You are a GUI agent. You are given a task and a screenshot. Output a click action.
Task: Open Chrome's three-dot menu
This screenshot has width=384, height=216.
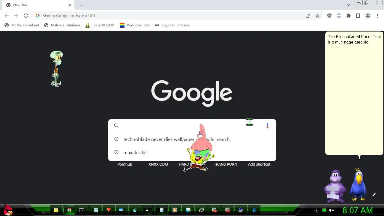coord(377,16)
